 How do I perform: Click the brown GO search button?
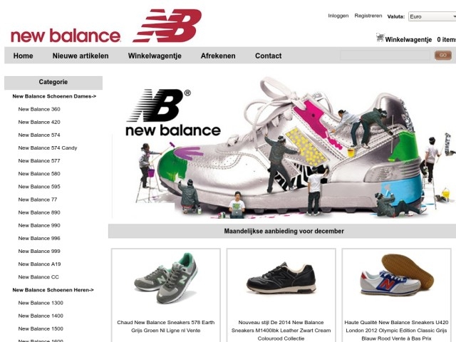(443, 56)
